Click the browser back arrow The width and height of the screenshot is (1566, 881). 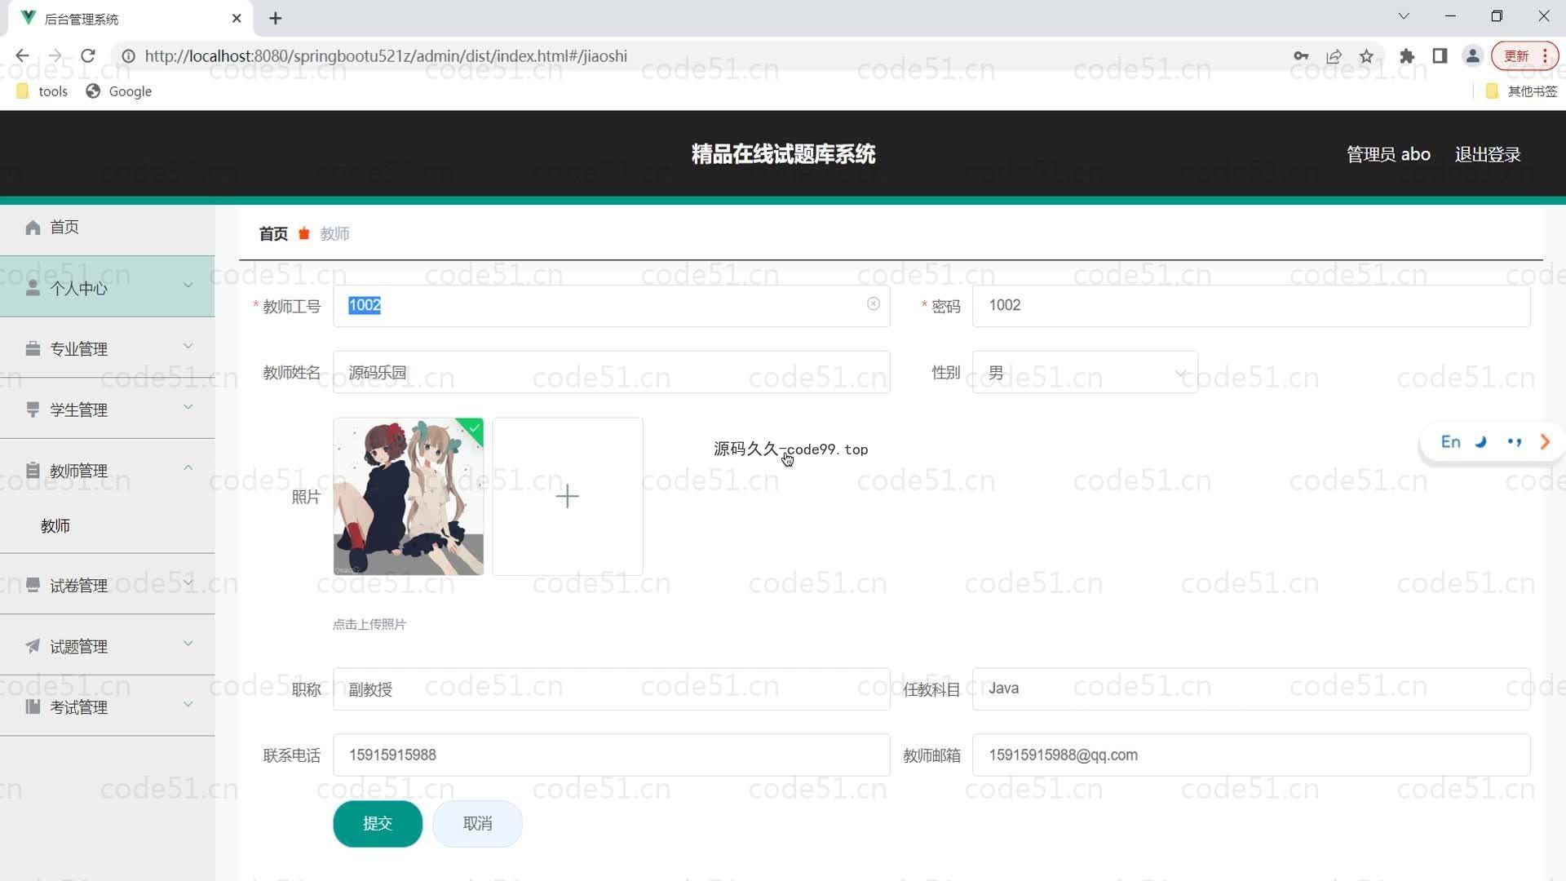22,55
